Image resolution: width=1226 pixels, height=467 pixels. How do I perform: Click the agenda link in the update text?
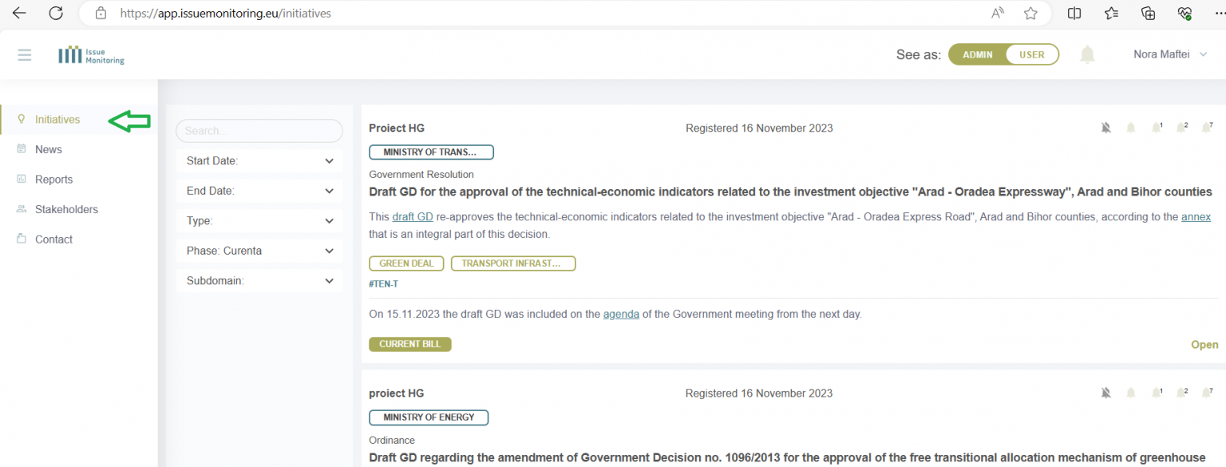[x=621, y=314]
